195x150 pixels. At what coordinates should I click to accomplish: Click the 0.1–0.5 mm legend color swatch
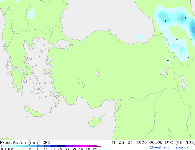click(x=5, y=146)
